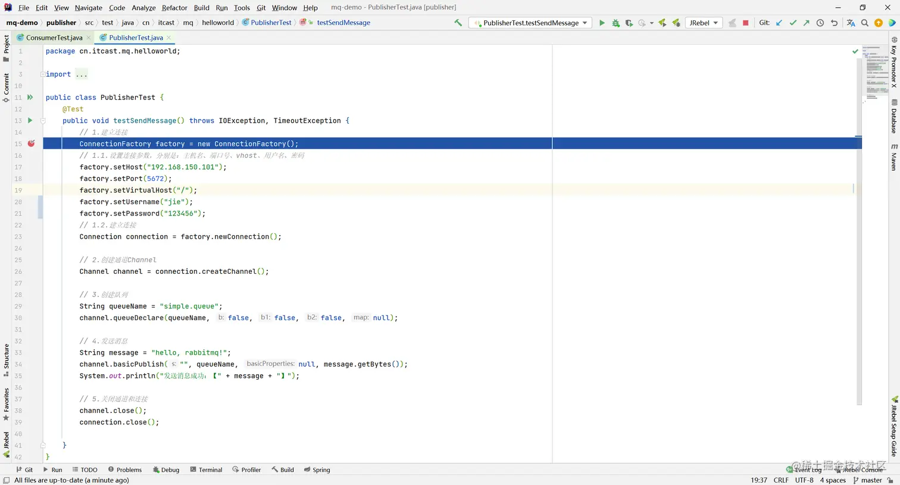Open the Structure tool window
Viewport: 900px width, 485px height.
[6, 360]
